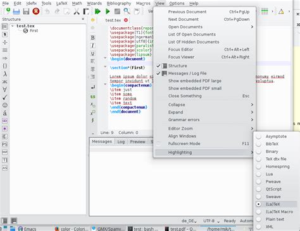Close document with red X toolbar icon

pos(36,11)
